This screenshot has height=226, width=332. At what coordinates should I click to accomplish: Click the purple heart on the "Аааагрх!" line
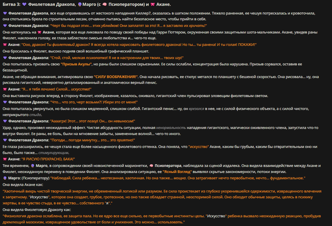(x=5, y=121)
